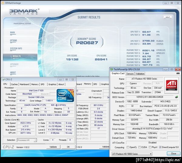Click the CPU-Z title bar icon
Viewport: 182px width, 163px height.
coord(3,79)
